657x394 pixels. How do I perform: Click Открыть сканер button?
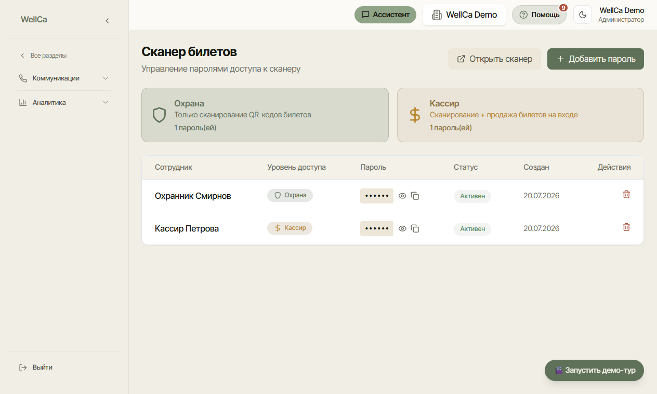point(494,59)
